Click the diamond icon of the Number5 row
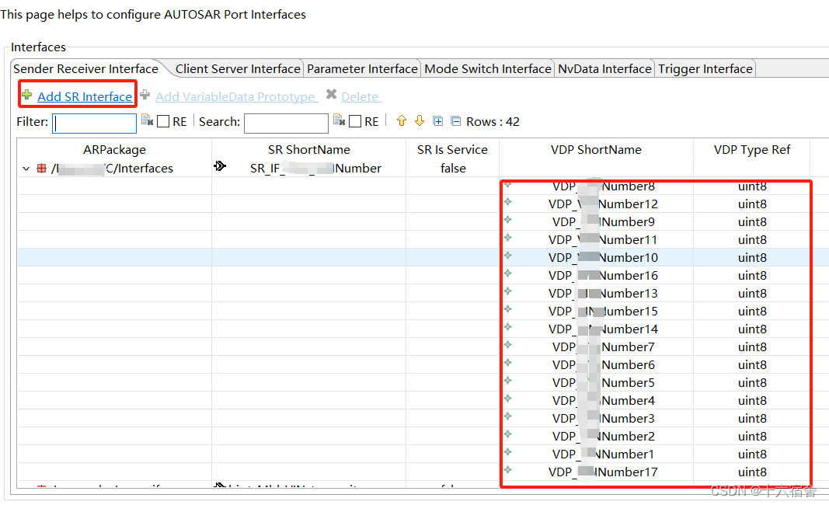 pyautogui.click(x=508, y=381)
